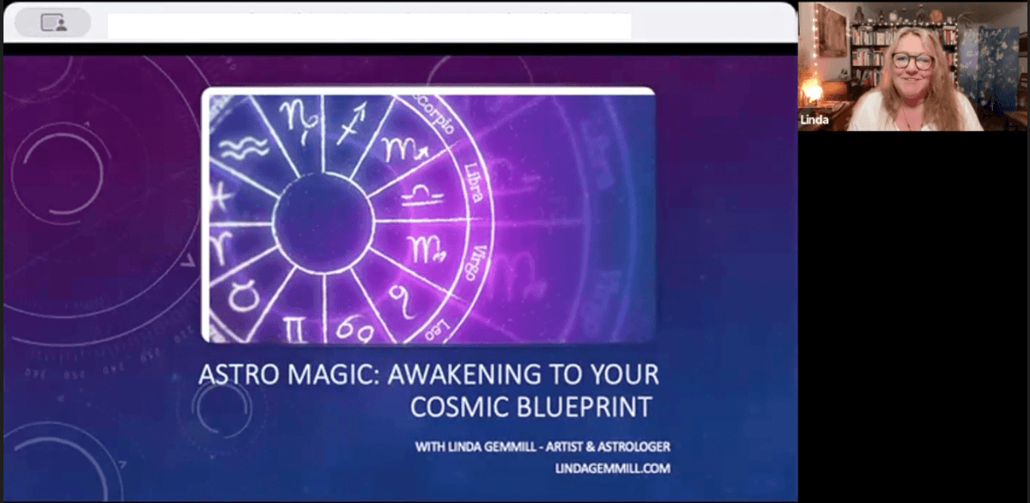Select the Sagittarius arrow symbol

click(353, 124)
